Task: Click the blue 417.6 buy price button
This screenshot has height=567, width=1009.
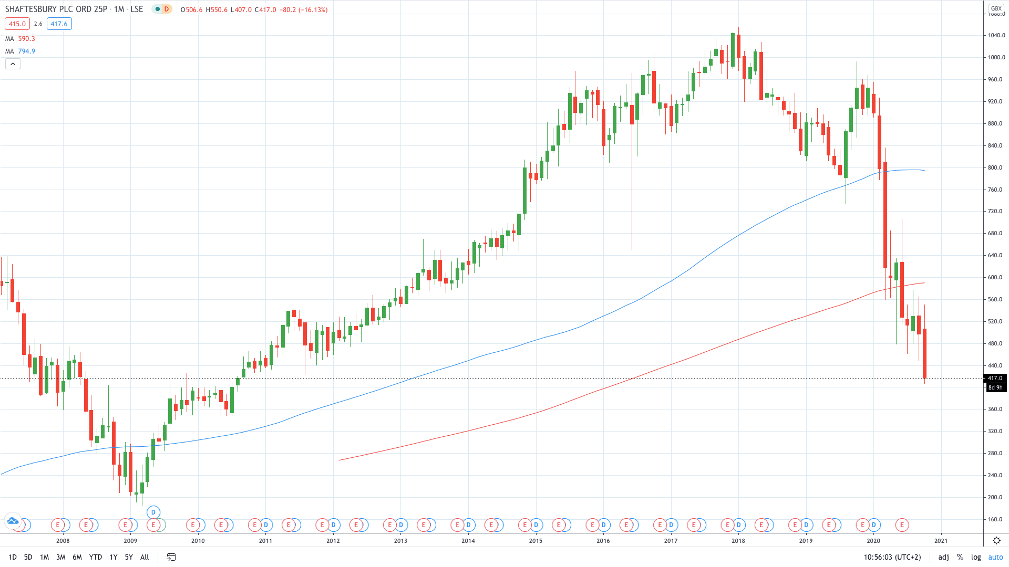Action: 59,24
